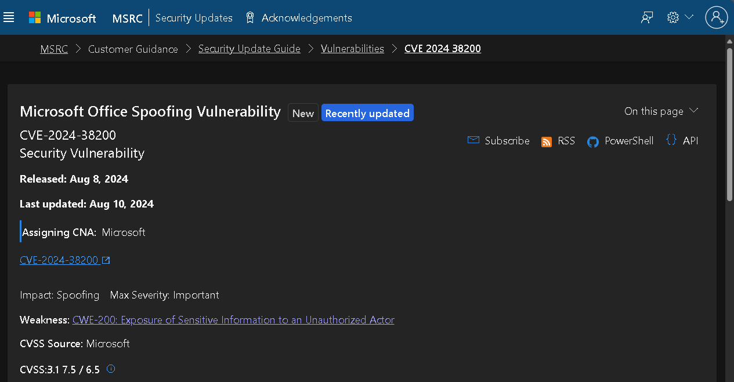This screenshot has height=382, width=734.
Task: Click the sign-in profile avatar
Action: coord(717,17)
